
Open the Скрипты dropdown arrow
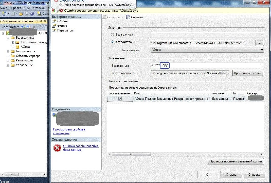[123, 17]
